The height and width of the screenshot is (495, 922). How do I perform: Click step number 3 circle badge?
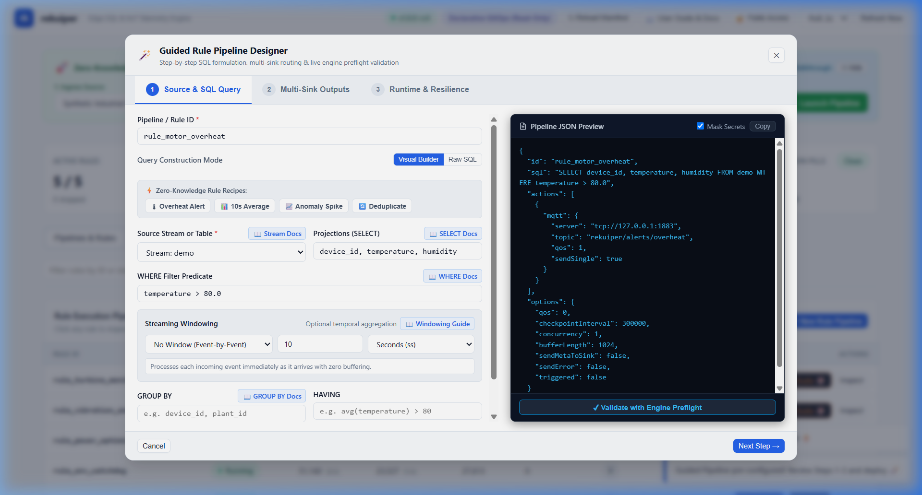click(378, 89)
